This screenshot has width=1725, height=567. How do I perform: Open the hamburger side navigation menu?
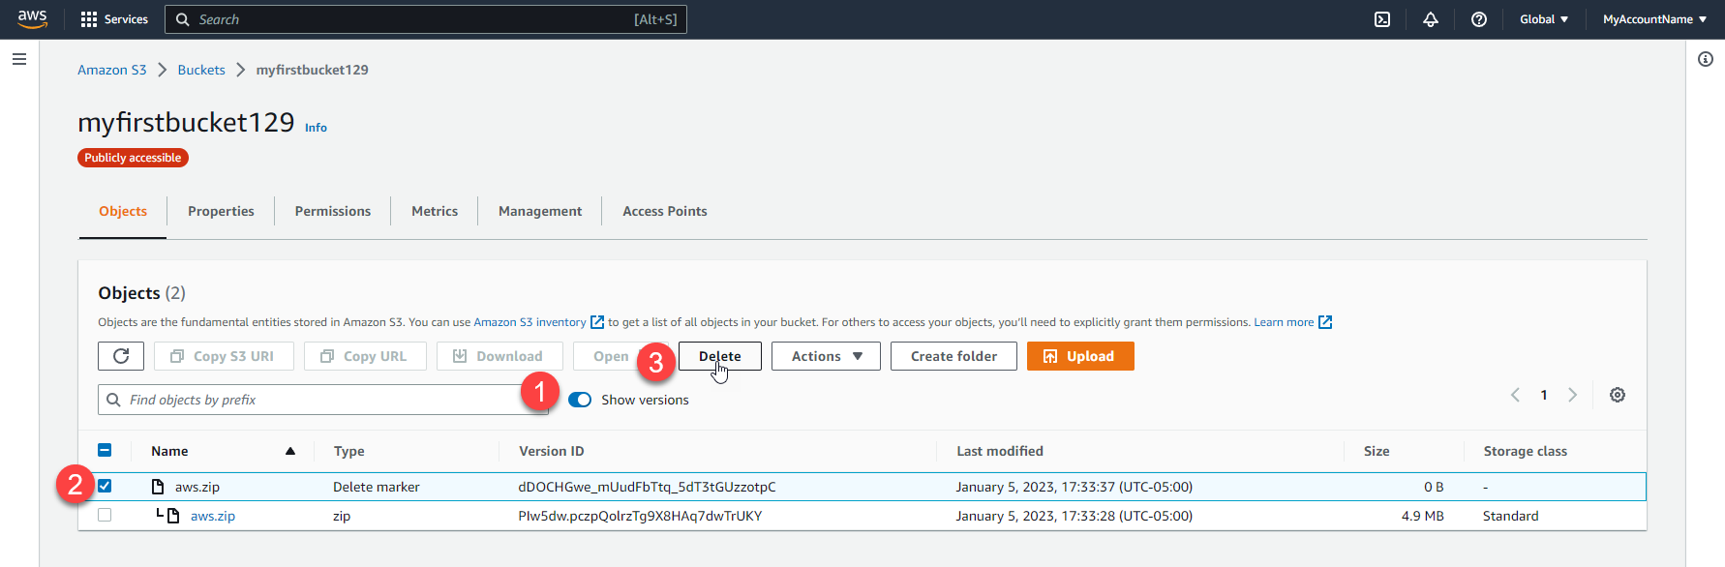click(x=19, y=59)
